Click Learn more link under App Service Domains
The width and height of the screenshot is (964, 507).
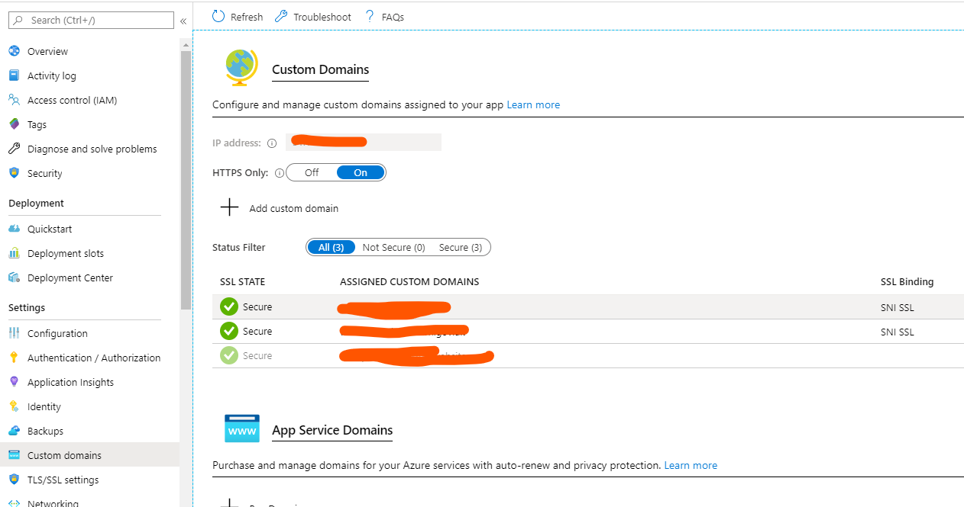691,465
